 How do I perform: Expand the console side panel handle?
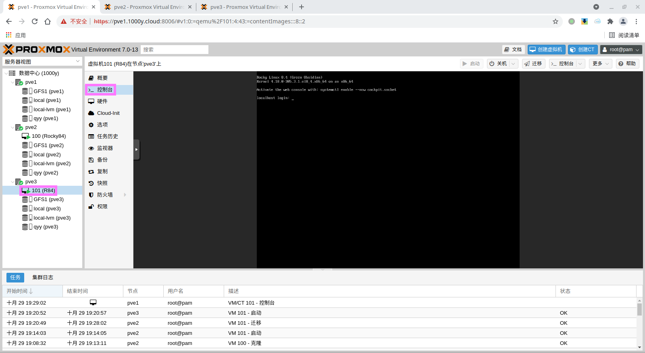(x=137, y=150)
